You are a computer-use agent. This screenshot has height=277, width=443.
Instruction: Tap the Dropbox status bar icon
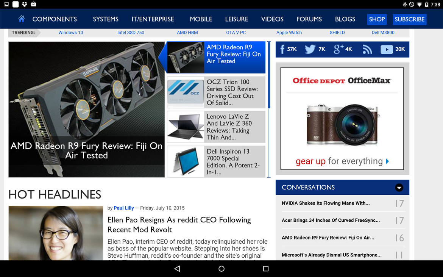pos(25,4)
